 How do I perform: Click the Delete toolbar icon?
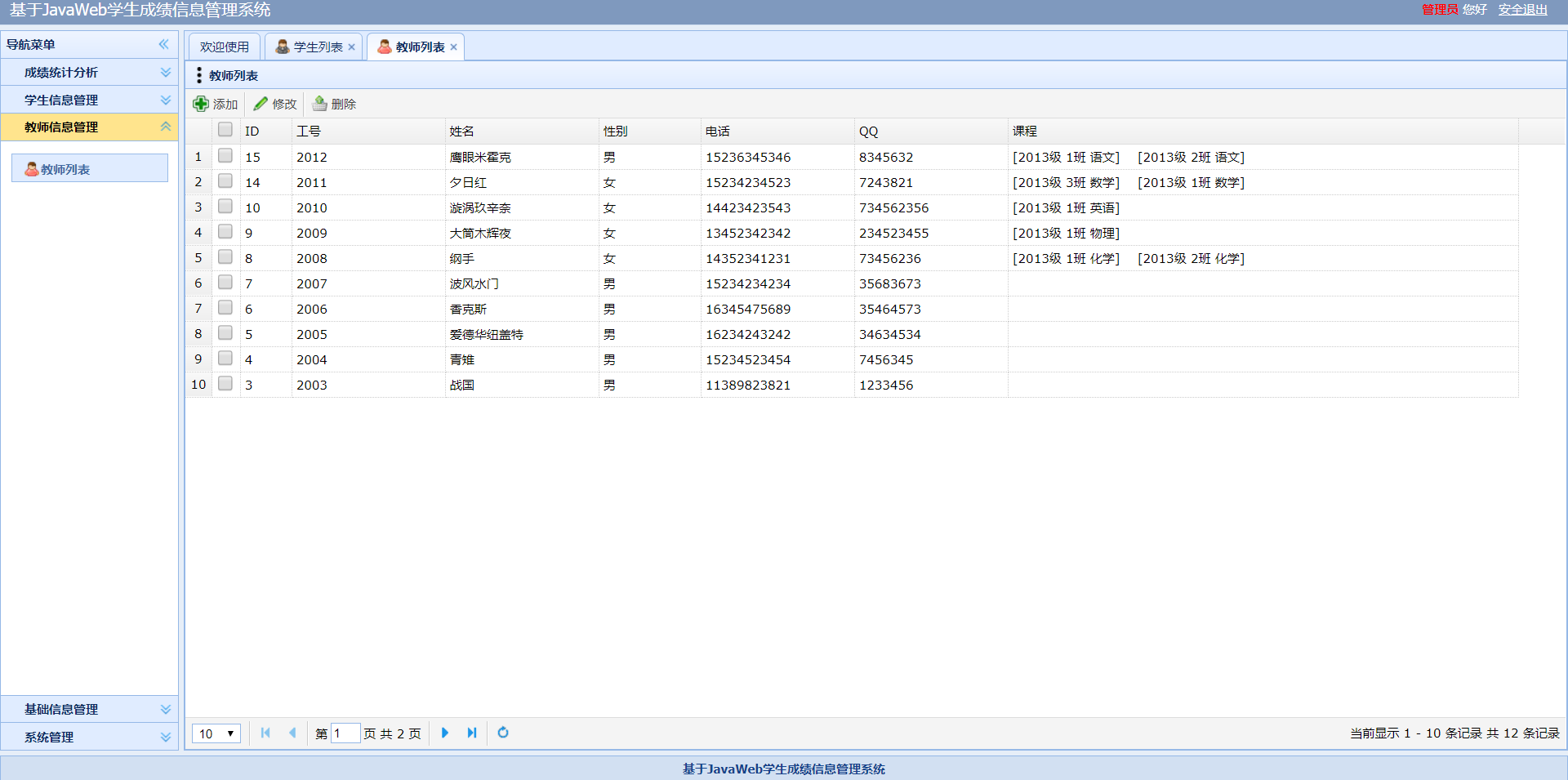coord(320,104)
